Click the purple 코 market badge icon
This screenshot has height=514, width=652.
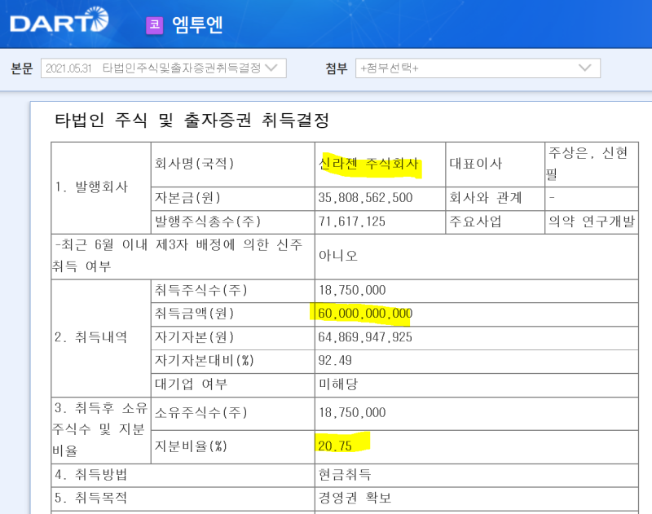coord(155,25)
